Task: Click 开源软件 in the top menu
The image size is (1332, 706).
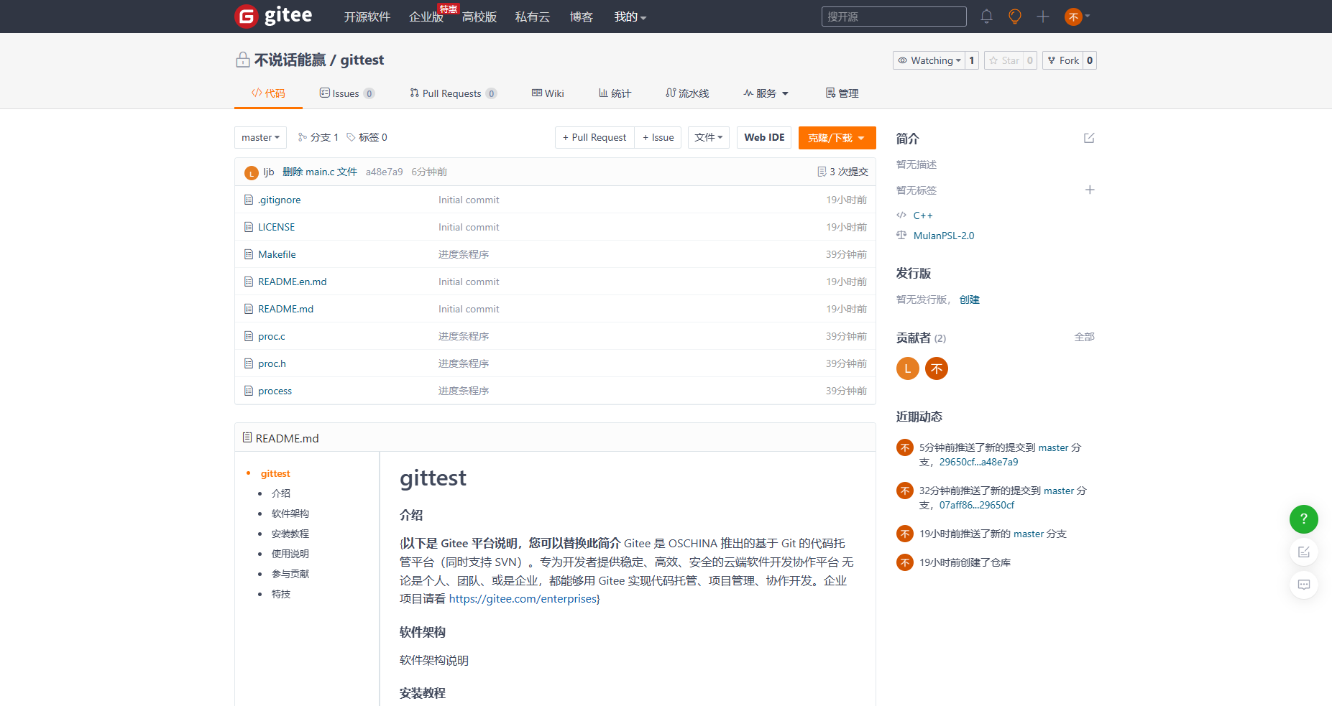Action: point(367,17)
